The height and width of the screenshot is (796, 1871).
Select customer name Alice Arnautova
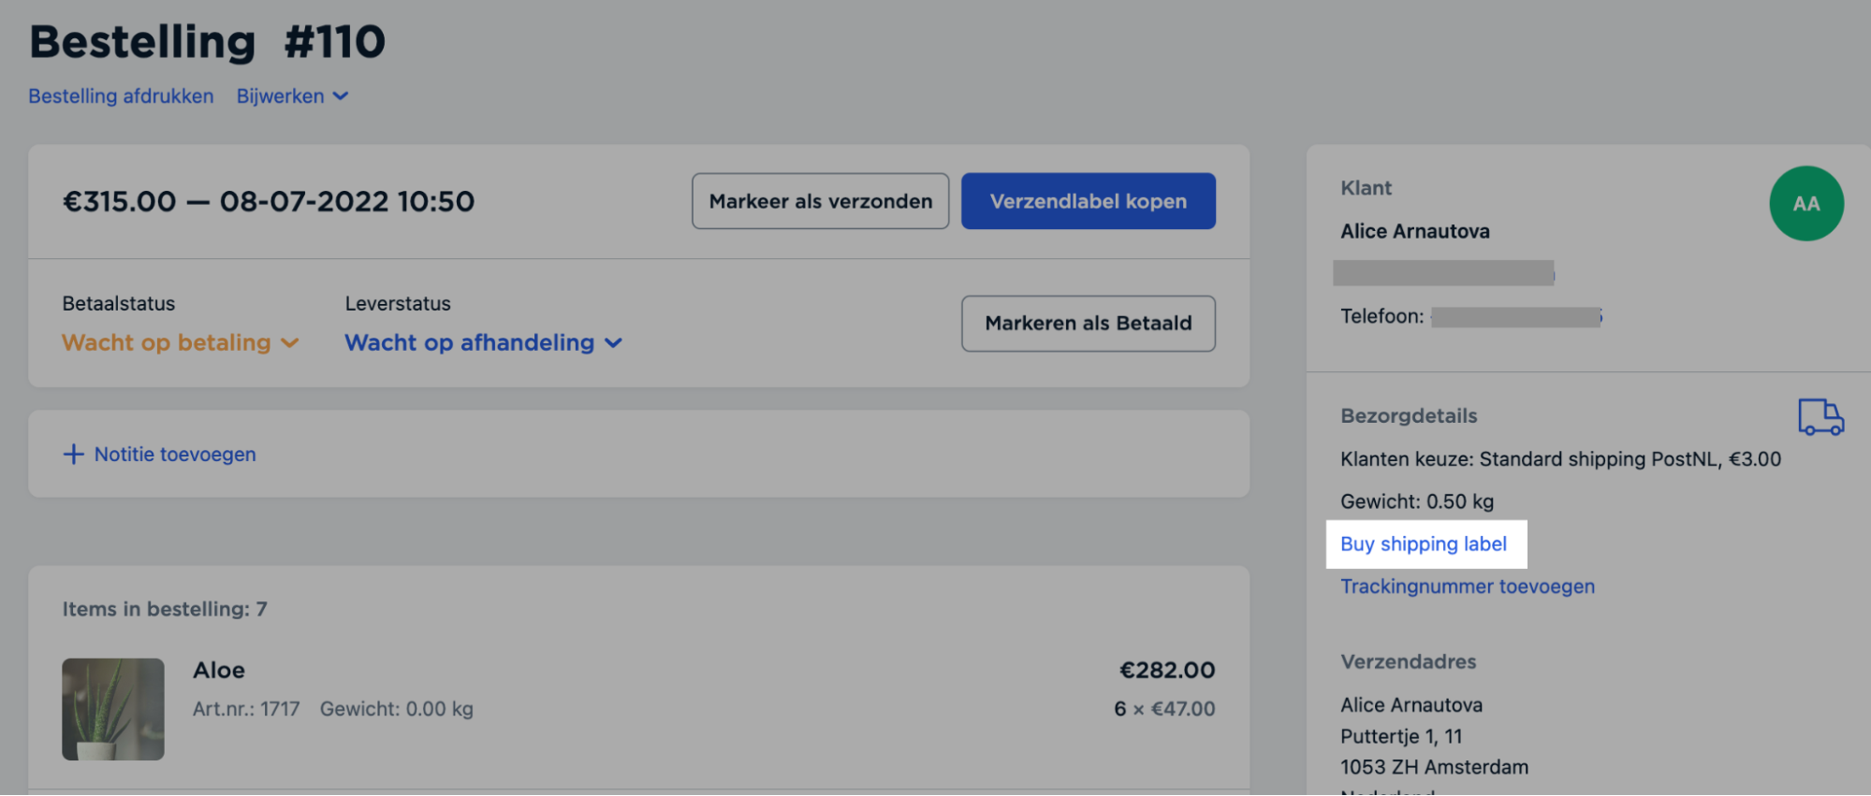(x=1414, y=231)
